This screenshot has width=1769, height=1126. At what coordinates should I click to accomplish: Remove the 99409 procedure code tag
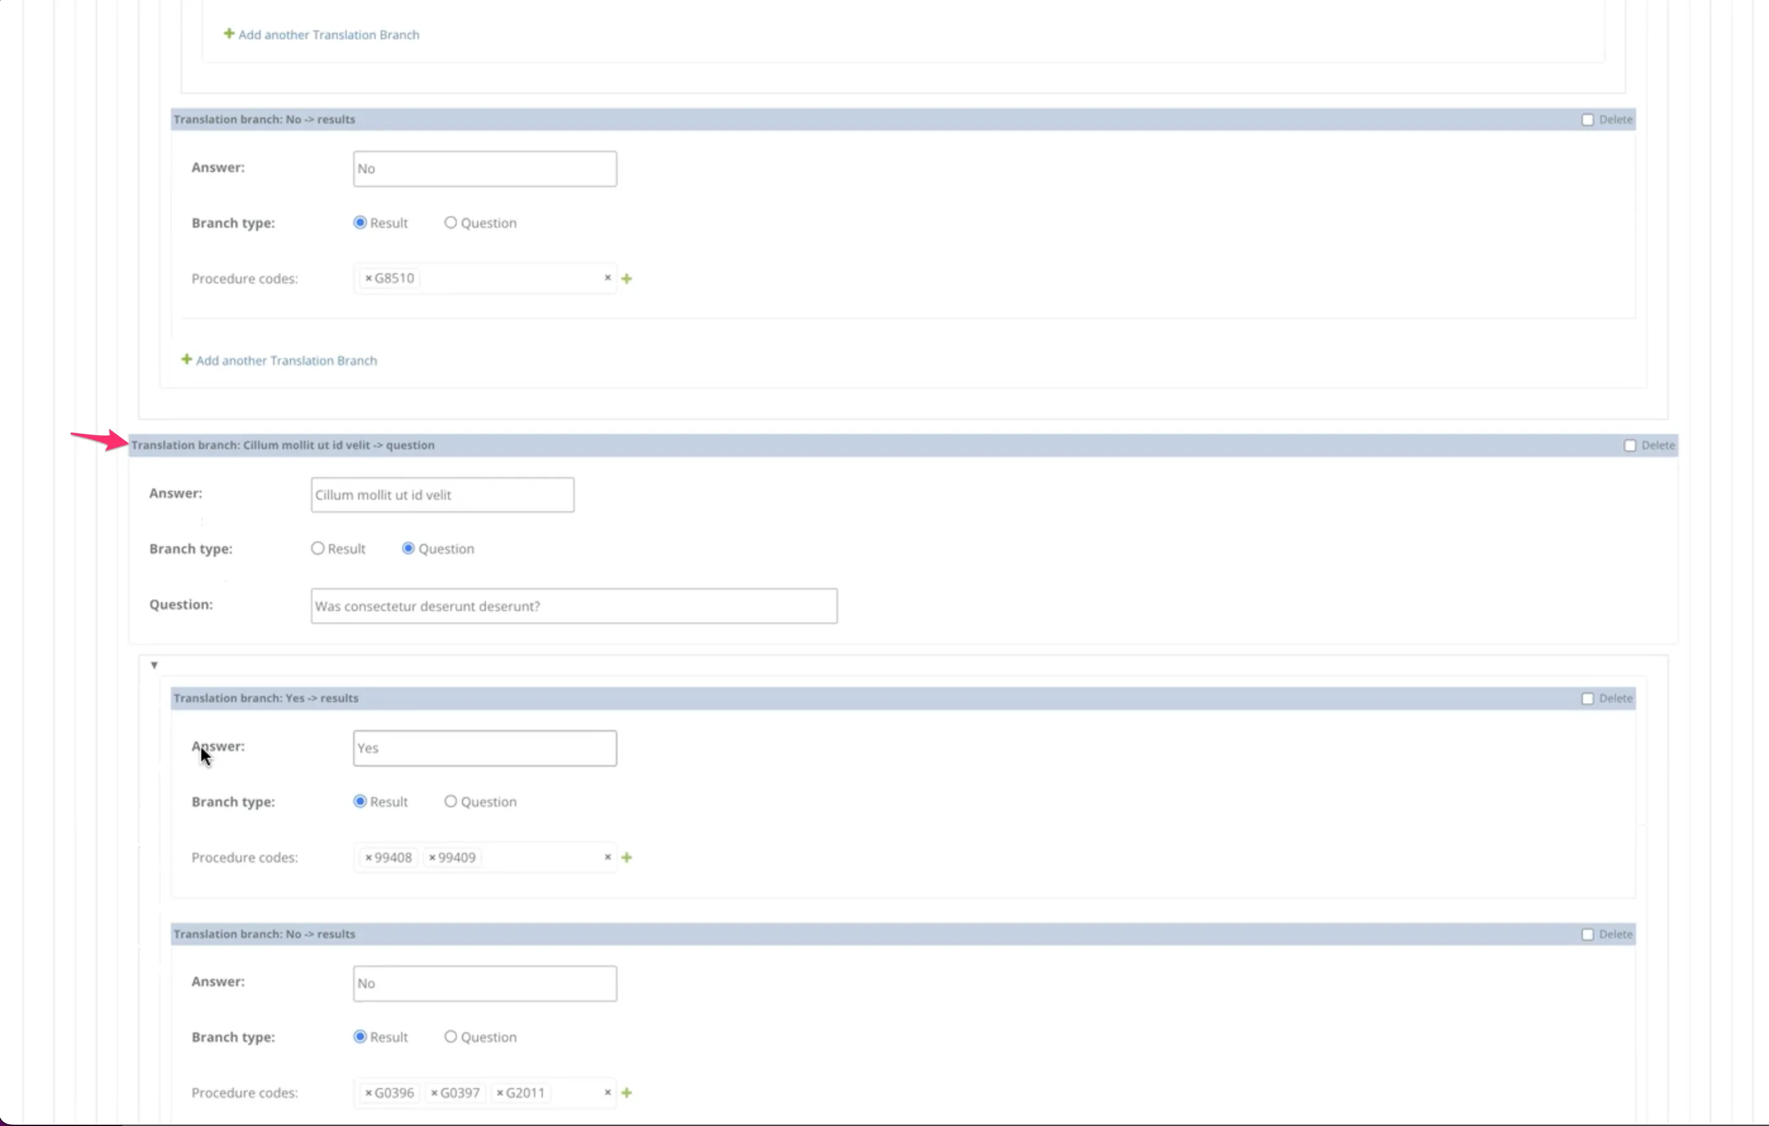tap(432, 857)
